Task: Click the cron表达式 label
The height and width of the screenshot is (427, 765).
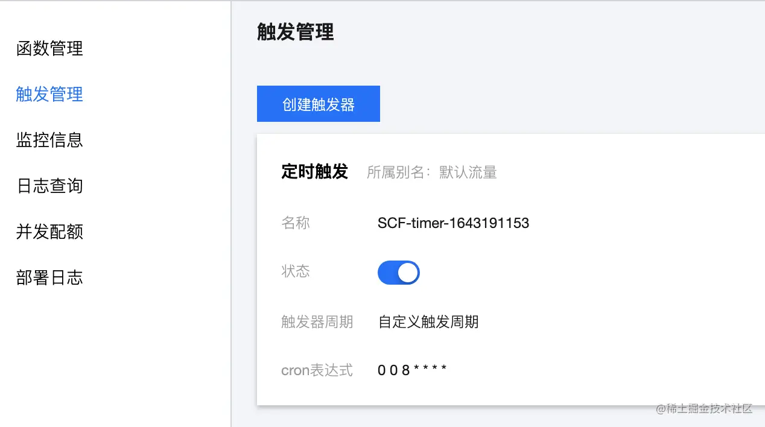Action: (317, 370)
